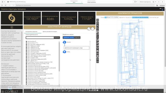Click the export download icon below zoom
This screenshot has width=166, height=93.
coord(98,31)
